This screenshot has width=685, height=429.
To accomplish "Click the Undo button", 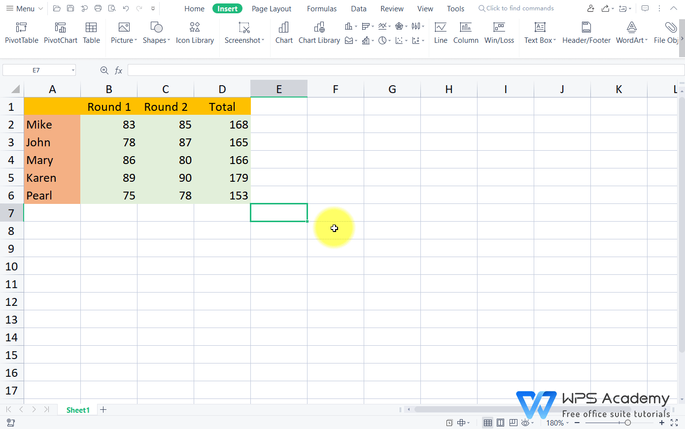I will click(127, 8).
